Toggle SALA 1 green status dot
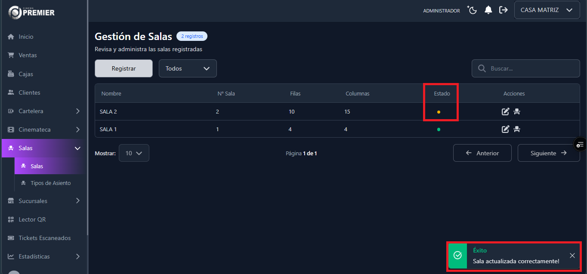The width and height of the screenshot is (587, 274). (x=439, y=129)
